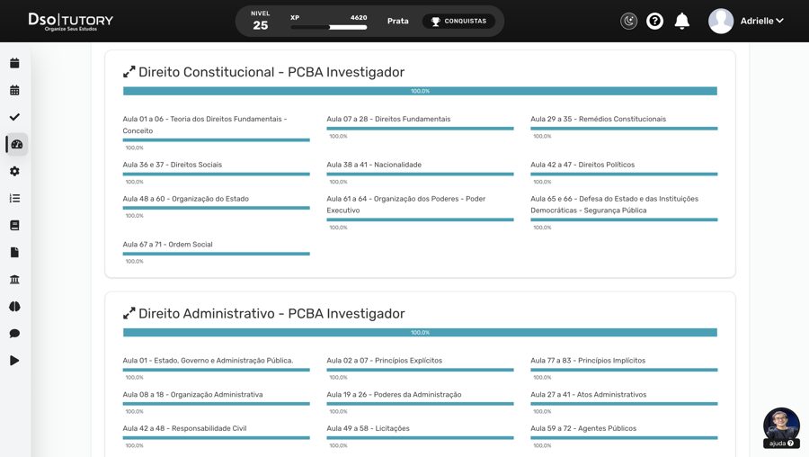Expand the Direito Administrativo card
This screenshot has width=809, height=457.
pos(129,313)
